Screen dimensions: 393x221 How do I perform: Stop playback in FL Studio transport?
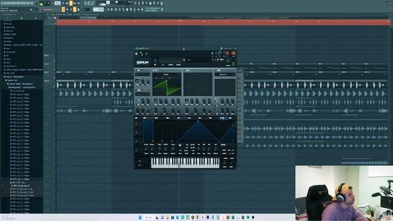coord(49,3)
